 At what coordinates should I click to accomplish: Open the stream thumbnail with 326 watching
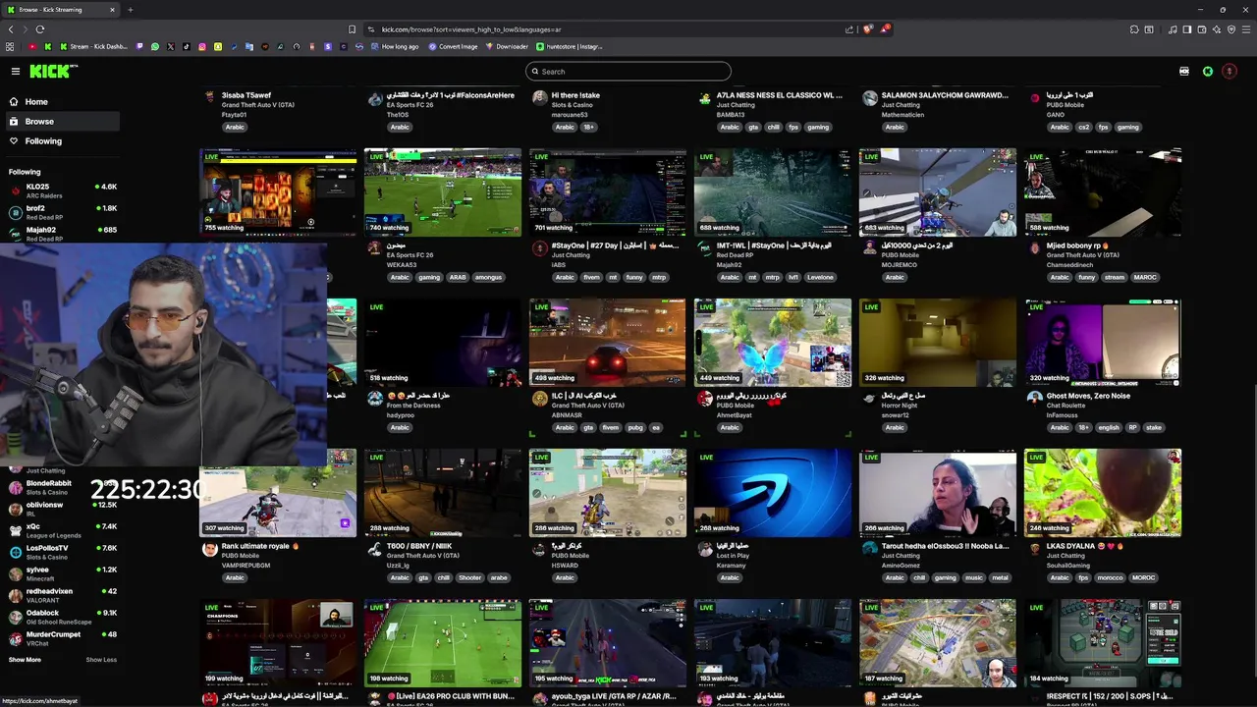(x=938, y=343)
